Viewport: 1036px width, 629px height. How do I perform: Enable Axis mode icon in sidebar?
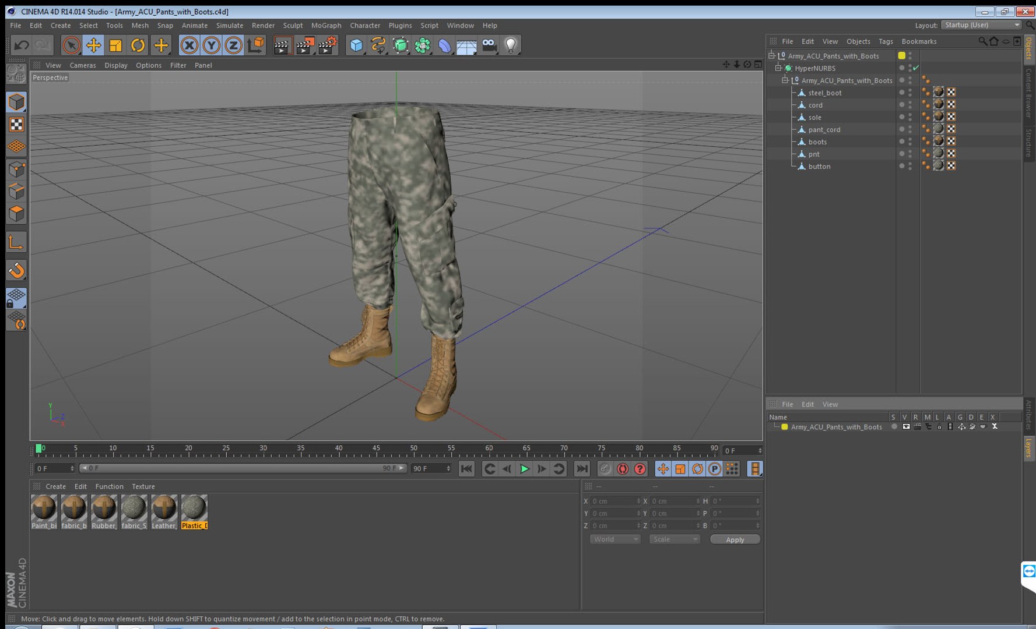[x=16, y=242]
